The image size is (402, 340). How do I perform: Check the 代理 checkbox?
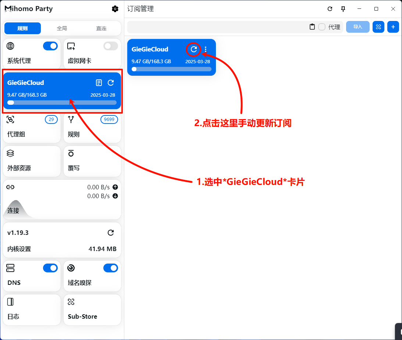point(322,27)
